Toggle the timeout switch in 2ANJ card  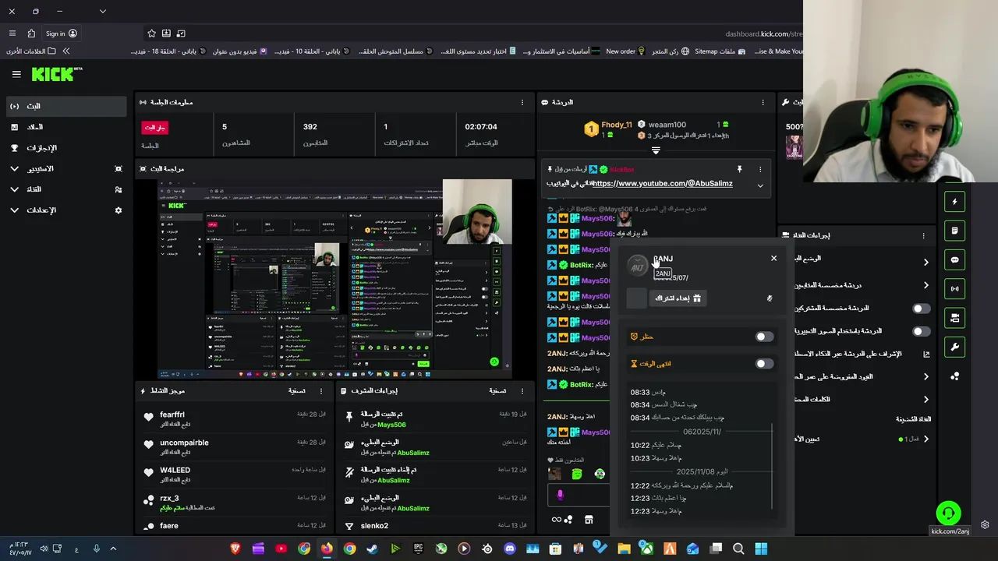pyautogui.click(x=764, y=363)
